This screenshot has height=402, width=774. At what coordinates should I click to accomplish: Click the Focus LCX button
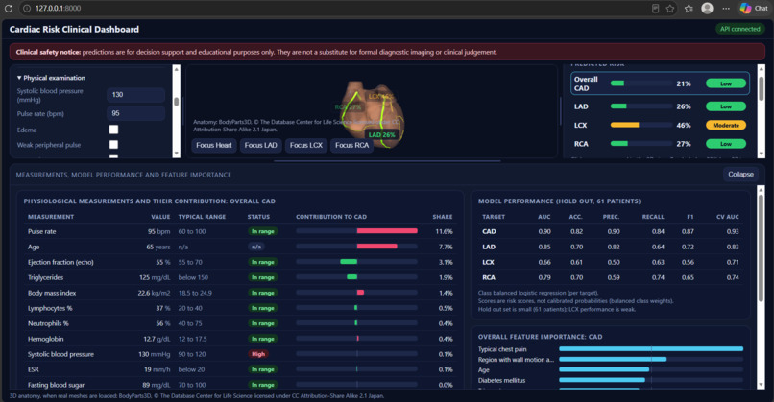click(306, 145)
